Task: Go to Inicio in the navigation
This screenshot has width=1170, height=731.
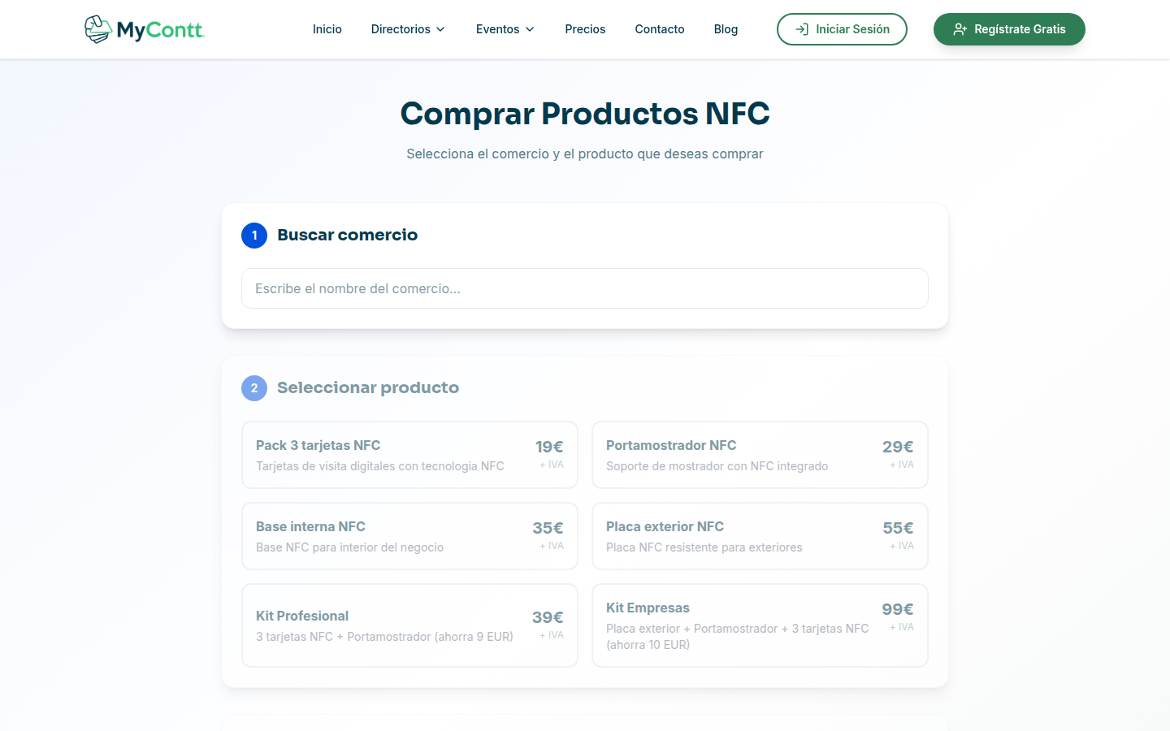Action: pyautogui.click(x=327, y=29)
